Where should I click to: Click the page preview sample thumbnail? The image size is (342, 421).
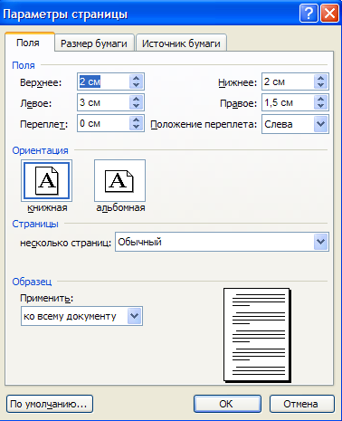click(x=257, y=335)
